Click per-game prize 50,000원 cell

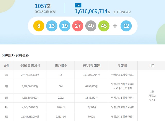92,107
